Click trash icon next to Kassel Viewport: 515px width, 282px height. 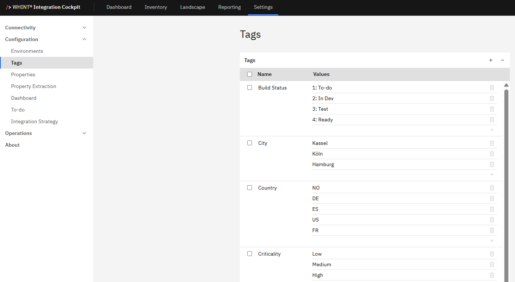pos(492,143)
